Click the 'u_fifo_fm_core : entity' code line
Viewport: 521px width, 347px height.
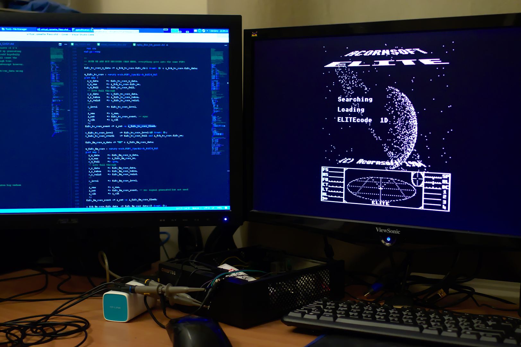pos(122,148)
